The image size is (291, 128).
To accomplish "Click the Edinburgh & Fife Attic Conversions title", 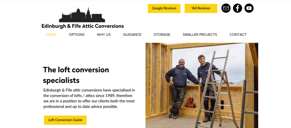I will 83,26.
